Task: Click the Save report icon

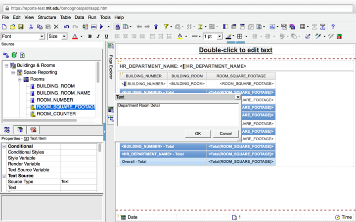Action: click(x=21, y=27)
